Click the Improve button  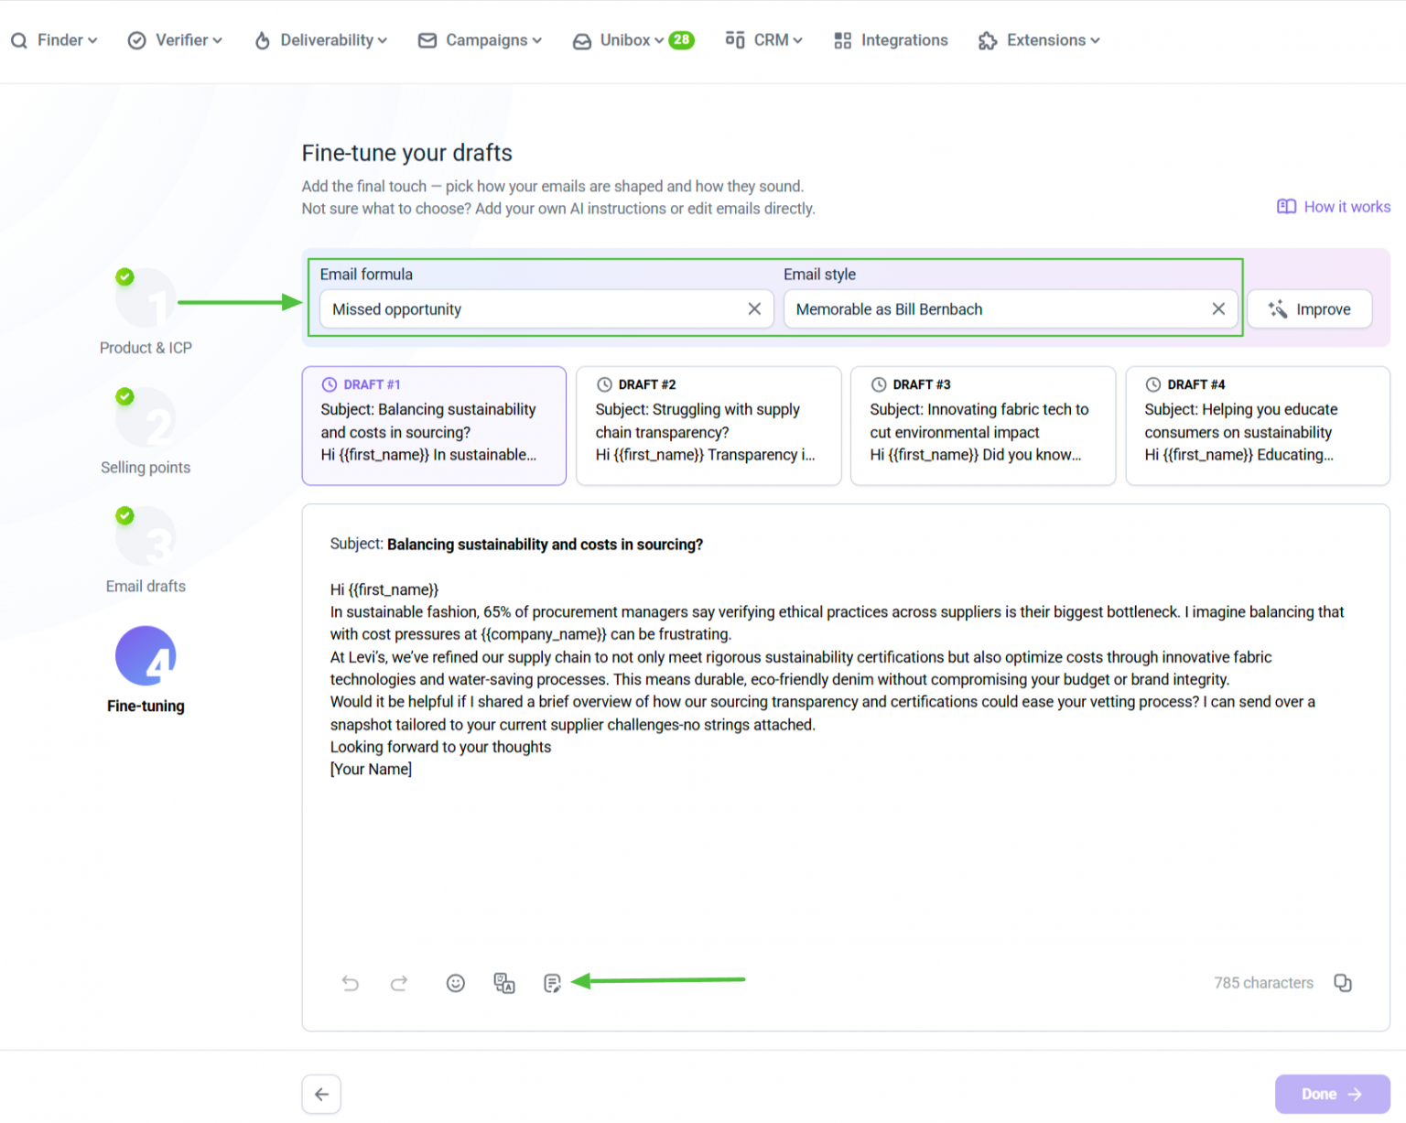tap(1310, 309)
